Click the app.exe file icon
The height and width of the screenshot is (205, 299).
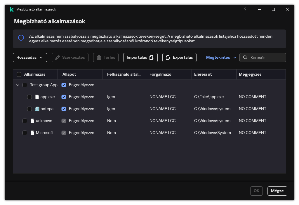pos(37,97)
